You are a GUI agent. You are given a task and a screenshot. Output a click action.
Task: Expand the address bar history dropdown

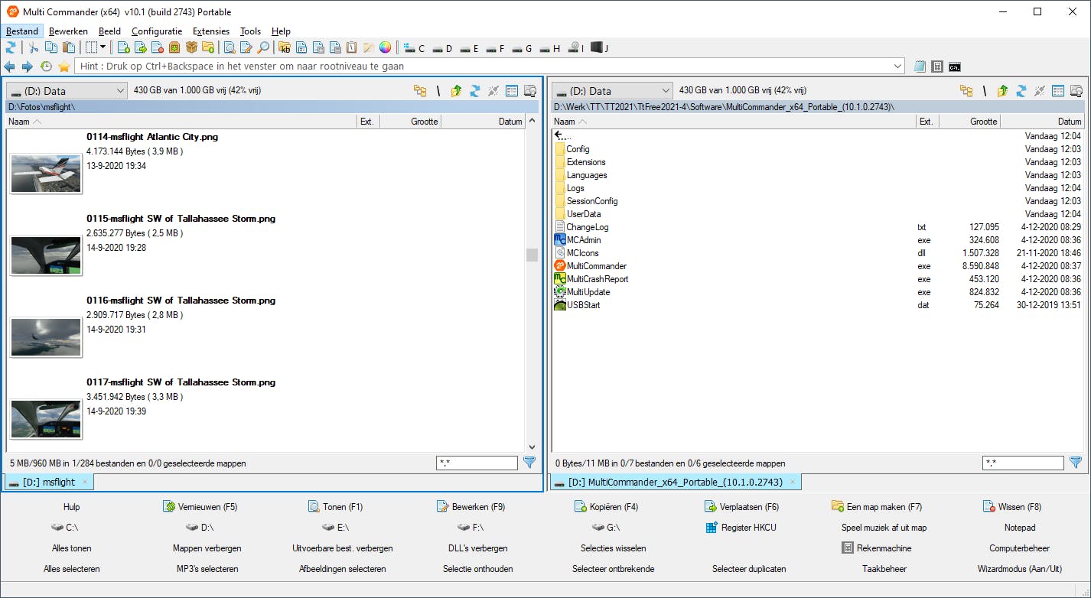pos(897,67)
